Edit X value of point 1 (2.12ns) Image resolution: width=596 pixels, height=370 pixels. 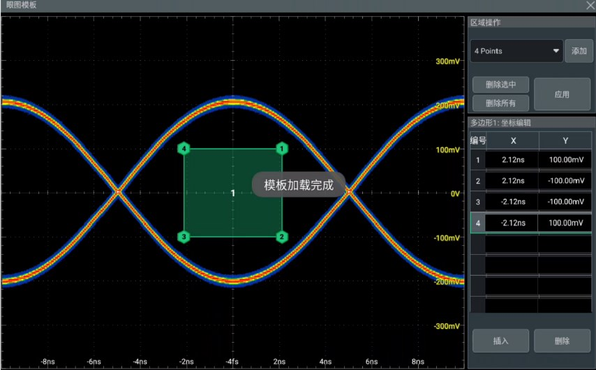tap(512, 160)
